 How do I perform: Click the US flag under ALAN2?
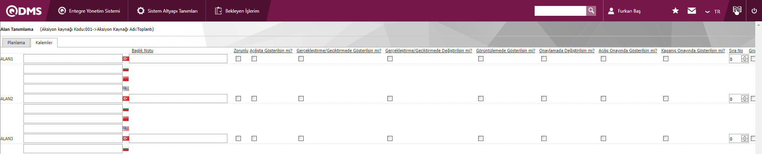coord(126,128)
